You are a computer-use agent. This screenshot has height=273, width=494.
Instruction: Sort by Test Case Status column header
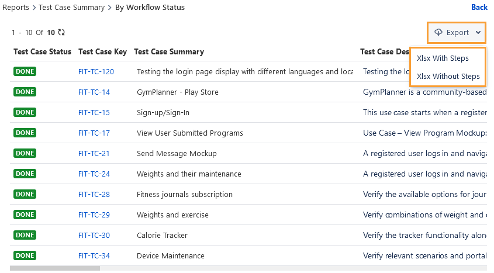pyautogui.click(x=42, y=51)
